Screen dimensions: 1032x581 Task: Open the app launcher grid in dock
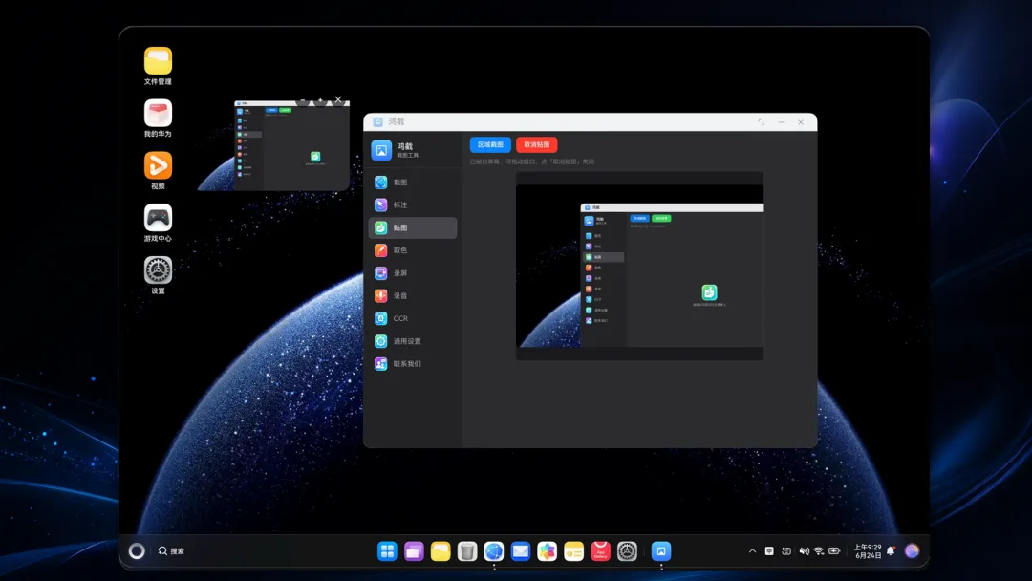pos(387,551)
